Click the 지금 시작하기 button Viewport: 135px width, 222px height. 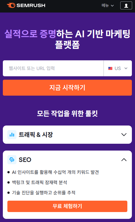(67, 88)
